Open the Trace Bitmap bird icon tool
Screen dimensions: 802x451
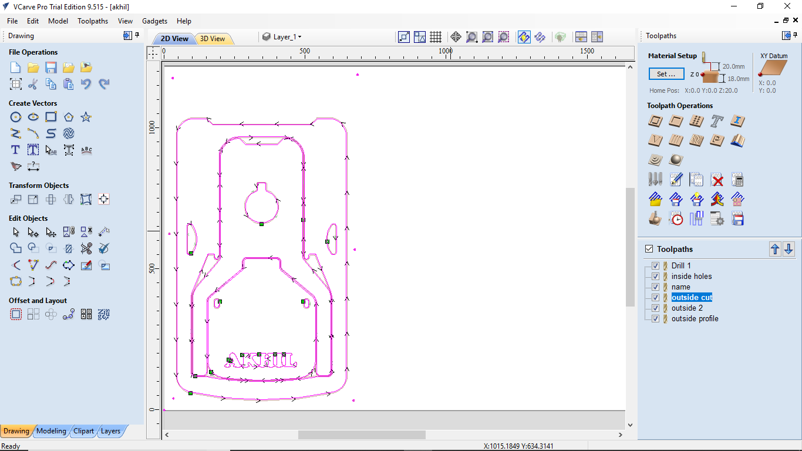16,166
